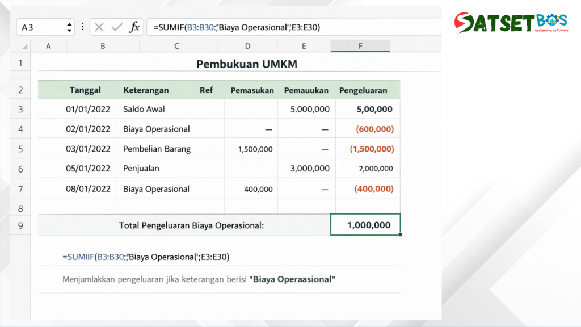Click the Saldo Awal cell

tap(144, 109)
